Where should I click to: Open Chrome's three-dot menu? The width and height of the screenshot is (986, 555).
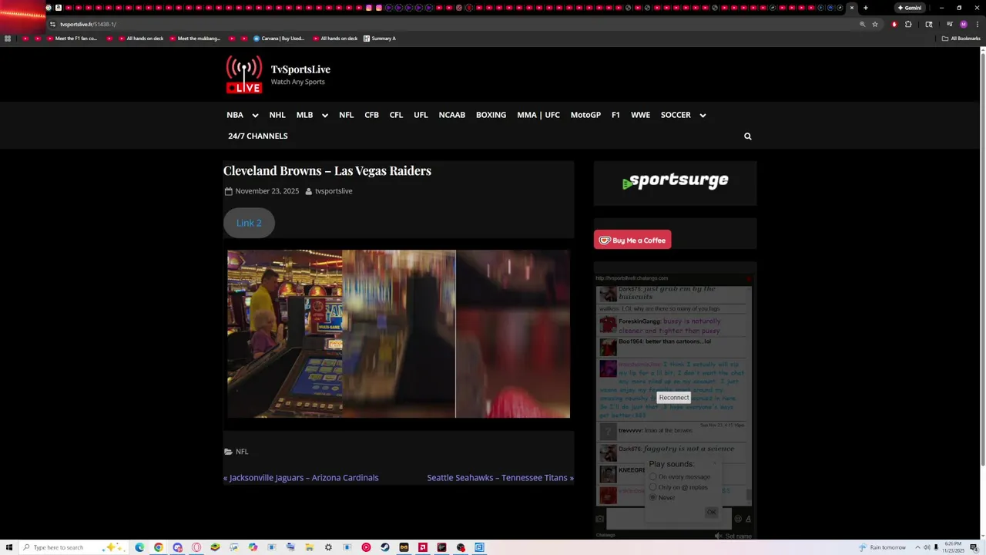(976, 24)
